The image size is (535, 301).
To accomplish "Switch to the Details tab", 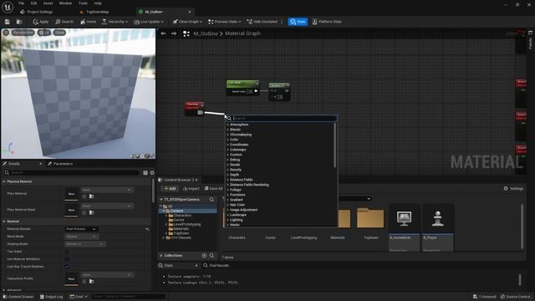I will (13, 164).
